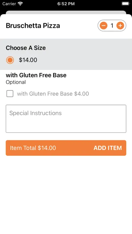This screenshot has width=132, height=234.
Task: Tap the Carrier text in status bar
Action: coord(9,4)
